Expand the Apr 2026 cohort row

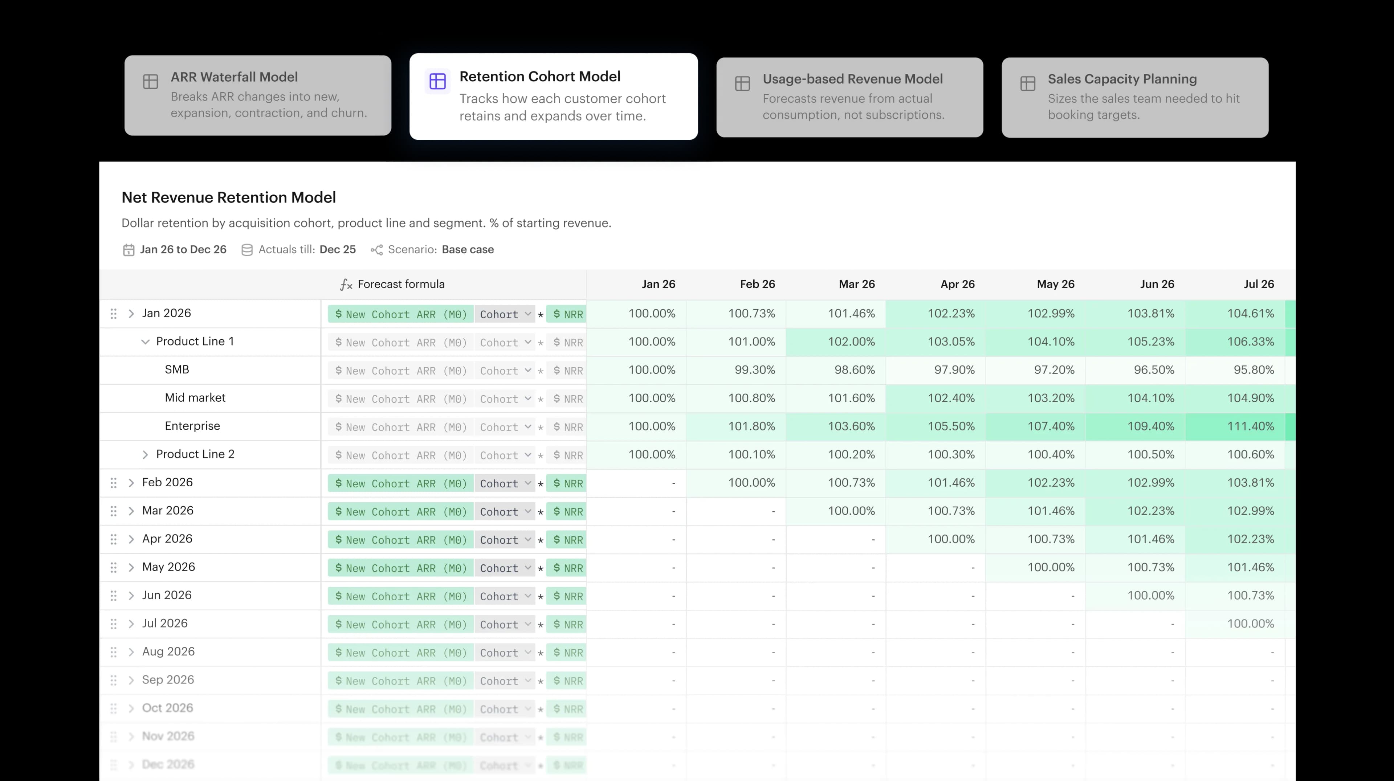[x=131, y=539]
